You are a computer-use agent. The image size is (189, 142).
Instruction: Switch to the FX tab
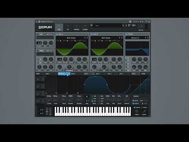tap(68, 28)
